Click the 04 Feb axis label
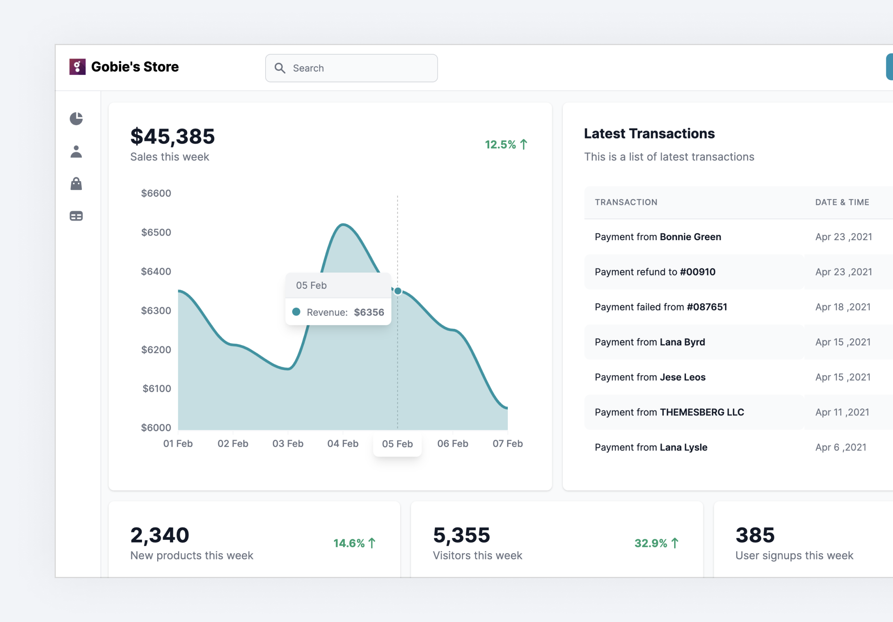Image resolution: width=893 pixels, height=622 pixels. coord(342,444)
